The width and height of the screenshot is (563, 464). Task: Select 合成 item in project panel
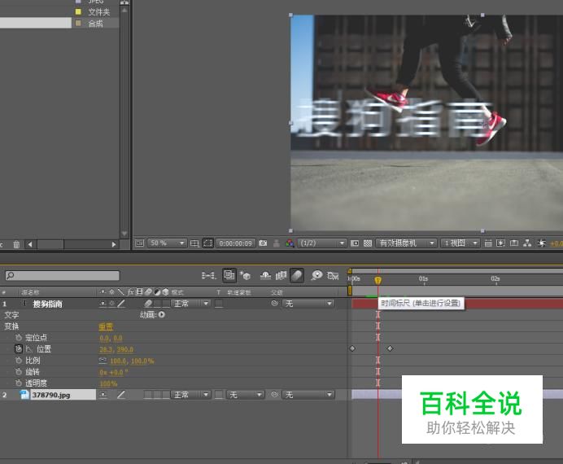tap(95, 24)
